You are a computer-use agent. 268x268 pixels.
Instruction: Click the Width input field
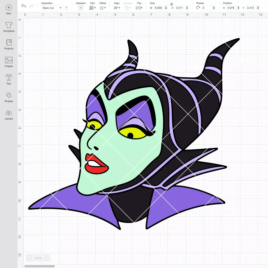pyautogui.click(x=159, y=8)
